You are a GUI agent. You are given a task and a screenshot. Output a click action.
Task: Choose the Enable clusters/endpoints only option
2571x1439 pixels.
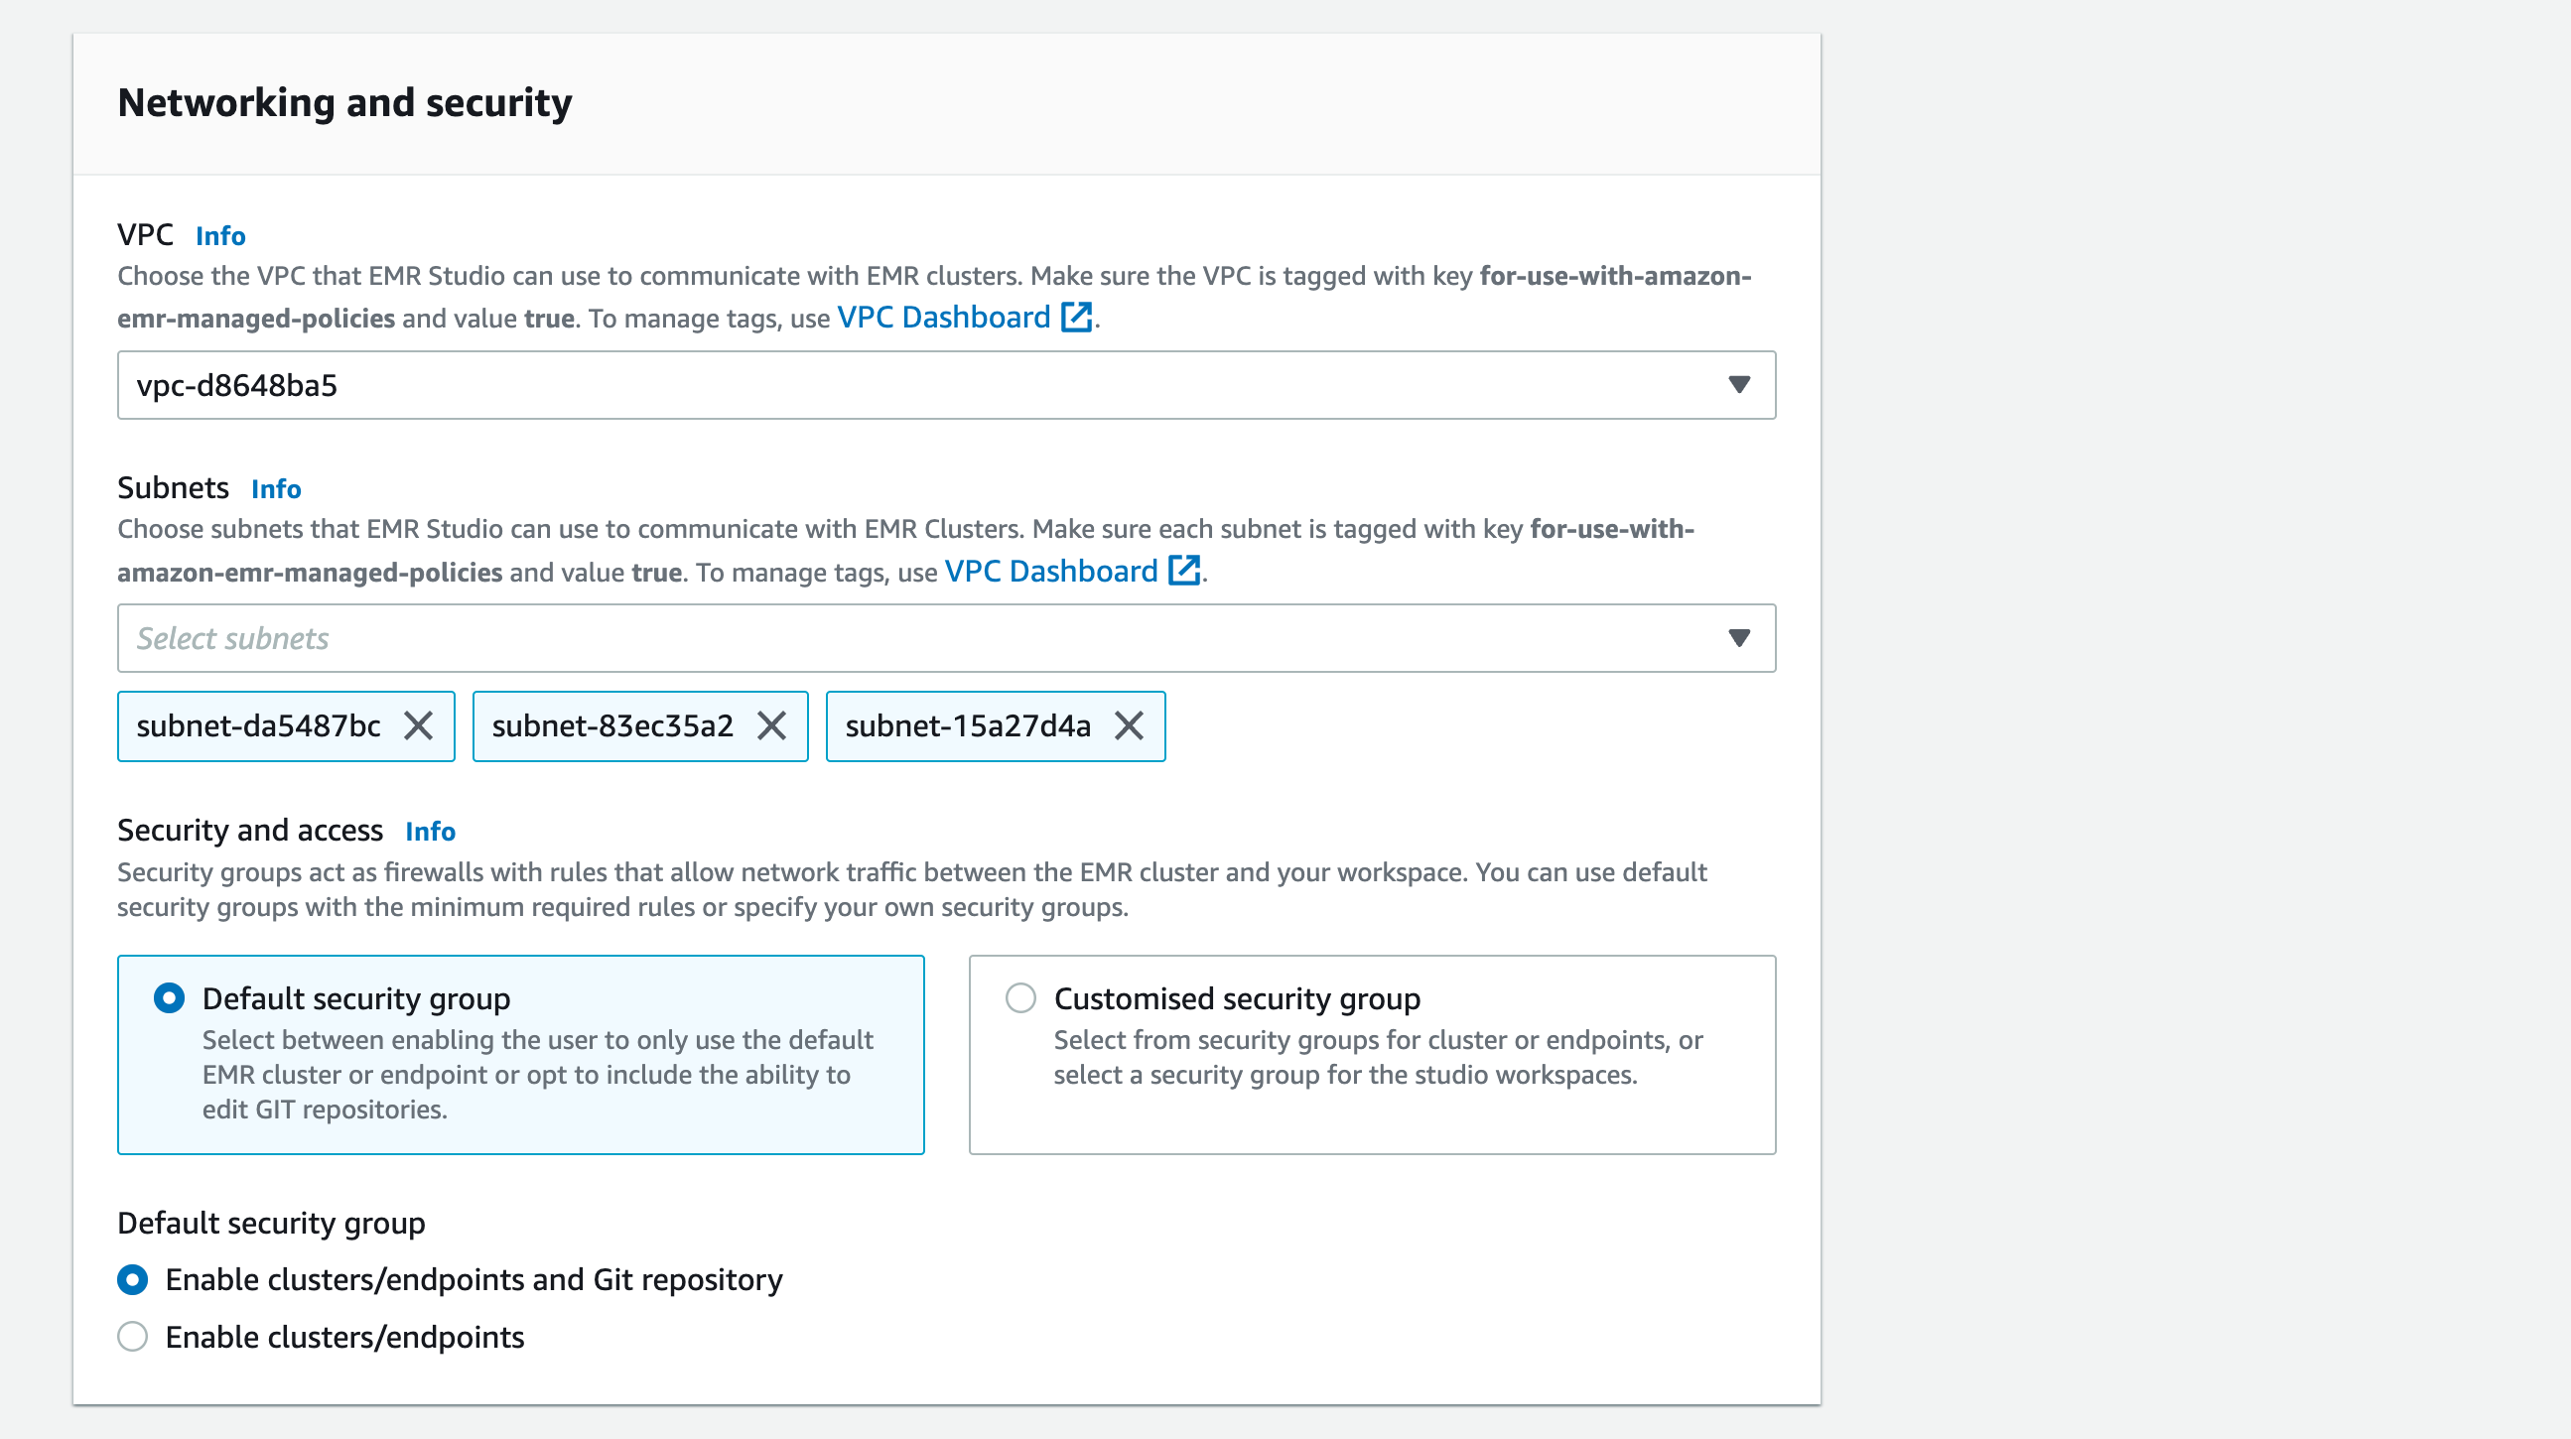click(x=133, y=1336)
